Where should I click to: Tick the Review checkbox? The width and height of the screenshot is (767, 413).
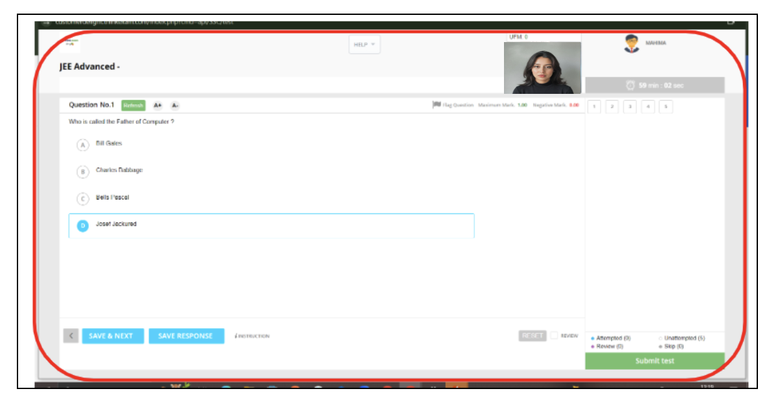[x=555, y=335]
